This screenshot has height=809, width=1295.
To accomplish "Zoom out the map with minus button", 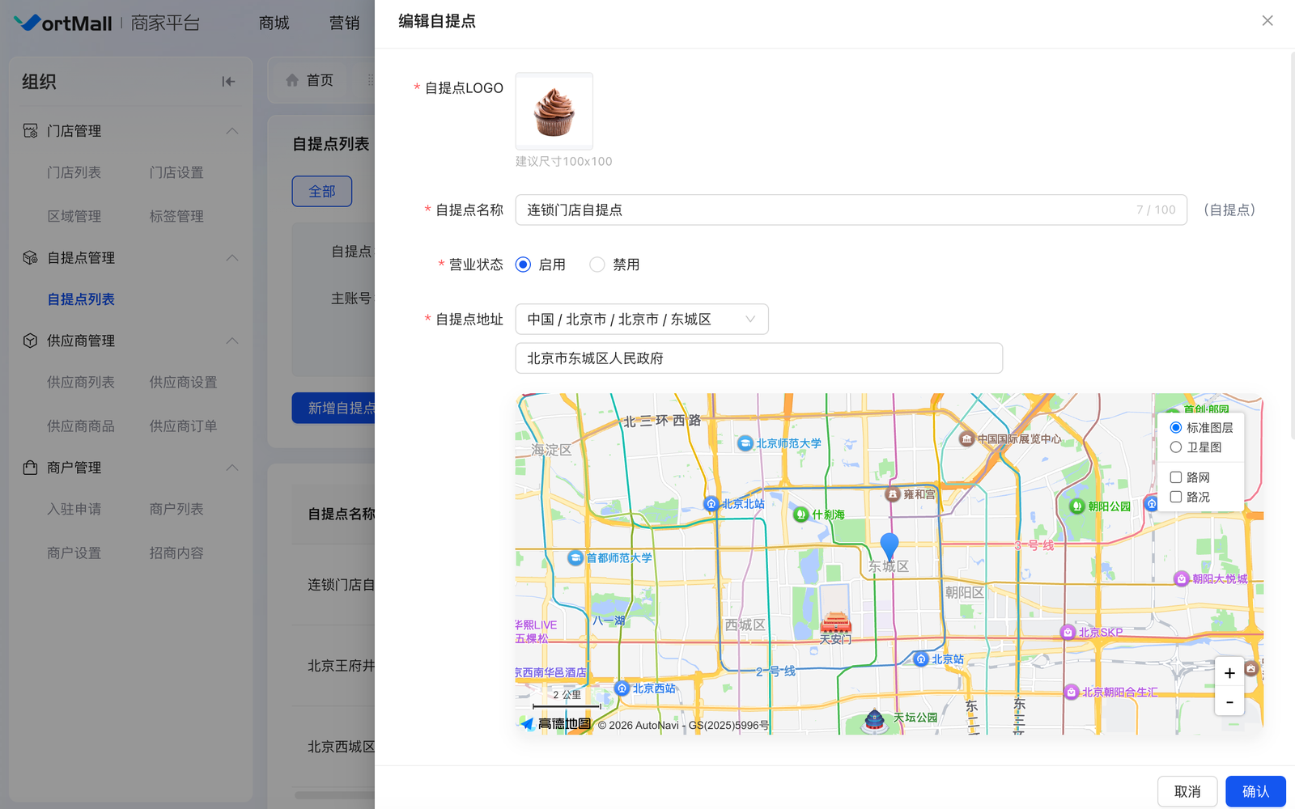I will (1229, 702).
